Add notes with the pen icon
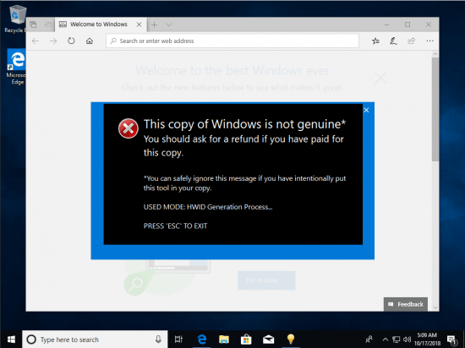This screenshot has height=348, width=465. (393, 41)
